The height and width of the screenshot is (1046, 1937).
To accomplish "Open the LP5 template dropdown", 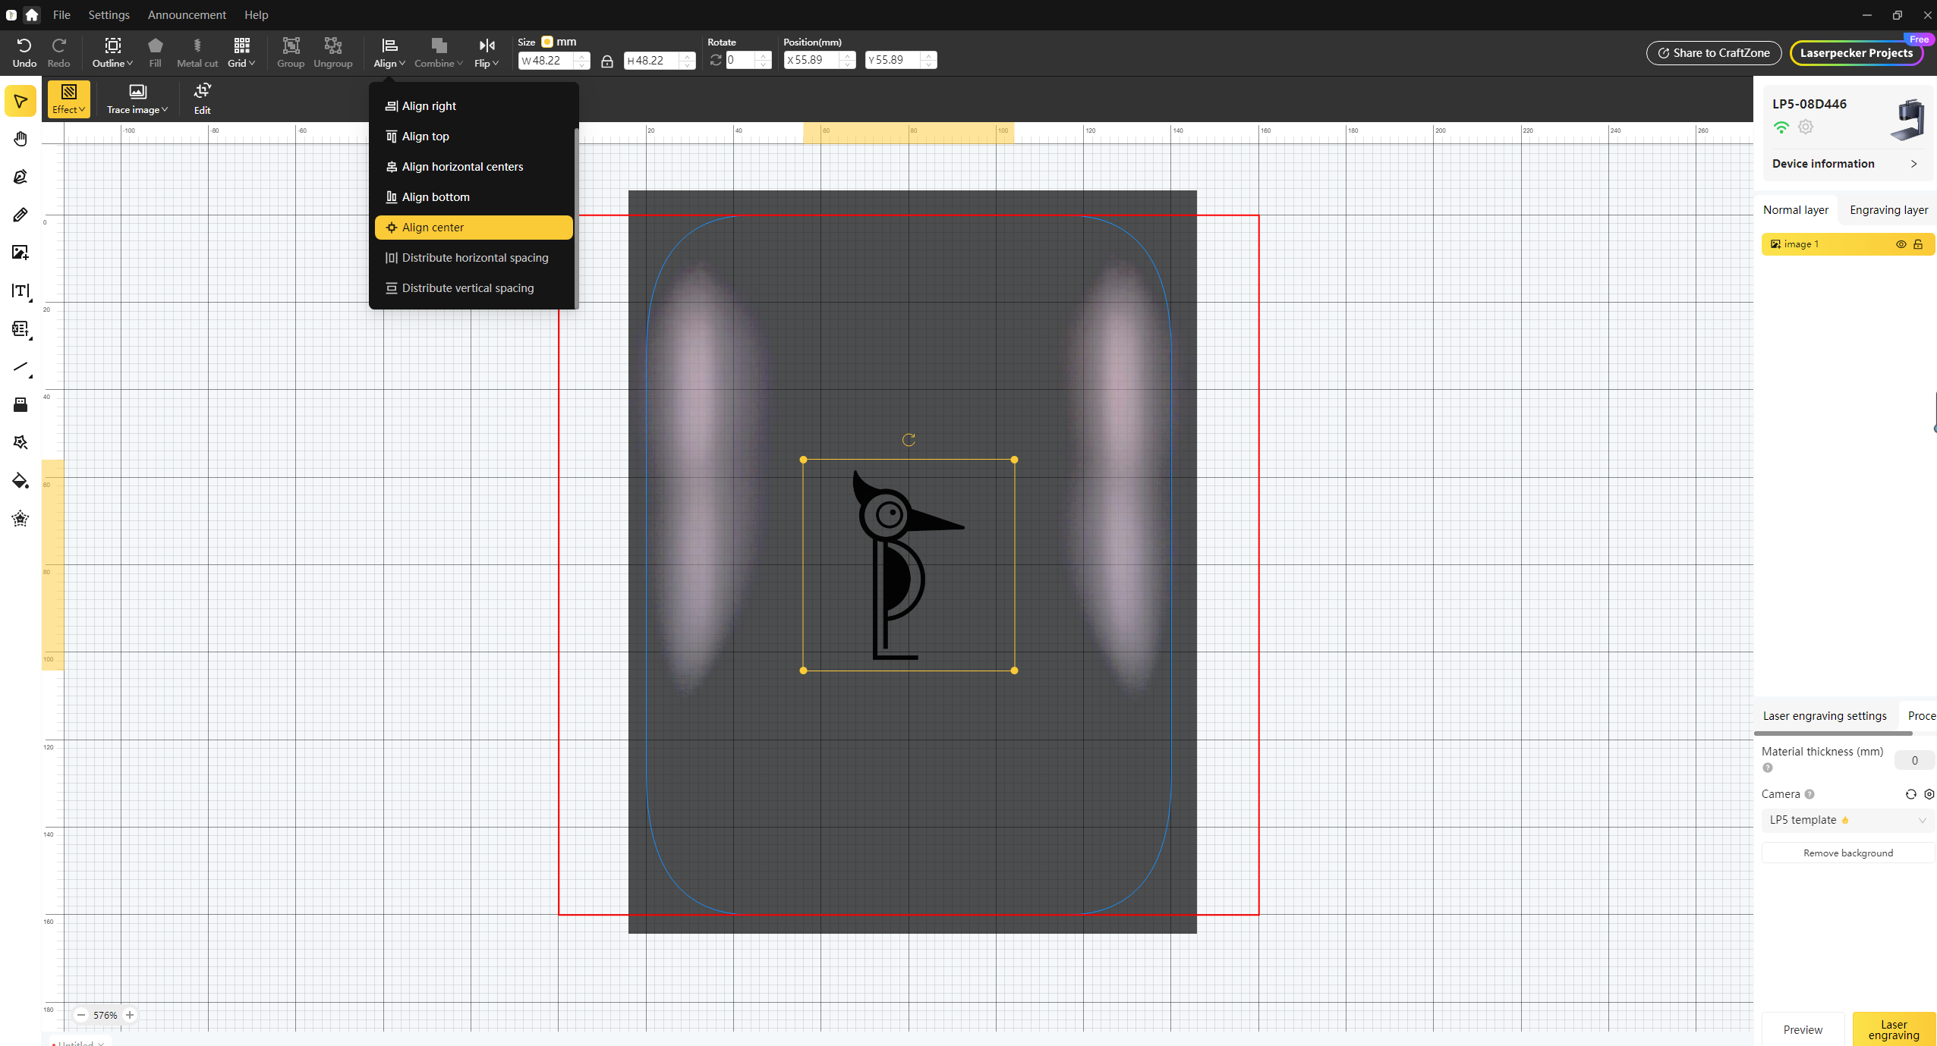I will click(1847, 820).
